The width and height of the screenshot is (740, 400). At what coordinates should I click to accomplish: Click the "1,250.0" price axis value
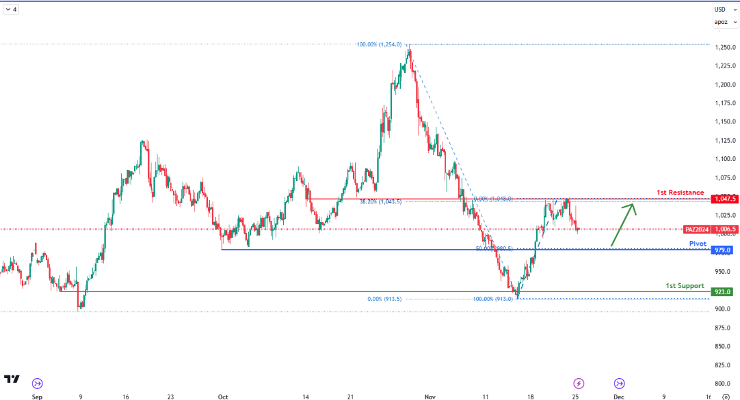point(726,47)
